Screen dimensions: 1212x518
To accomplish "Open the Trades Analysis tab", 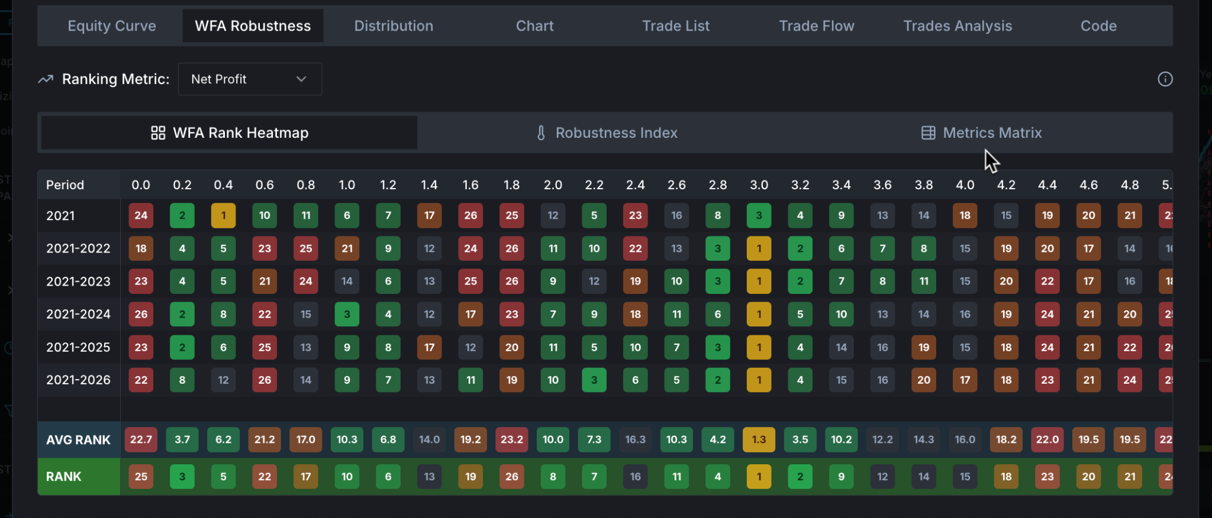I will [958, 26].
